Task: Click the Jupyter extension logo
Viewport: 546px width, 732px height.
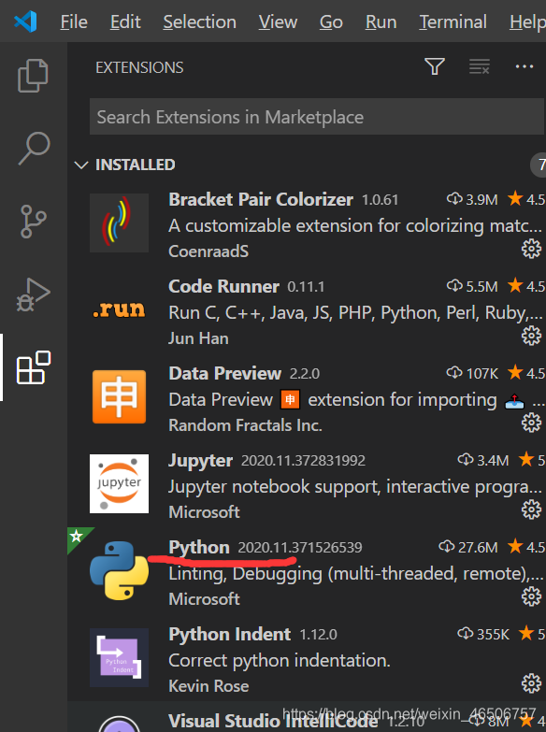Action: coord(119,483)
